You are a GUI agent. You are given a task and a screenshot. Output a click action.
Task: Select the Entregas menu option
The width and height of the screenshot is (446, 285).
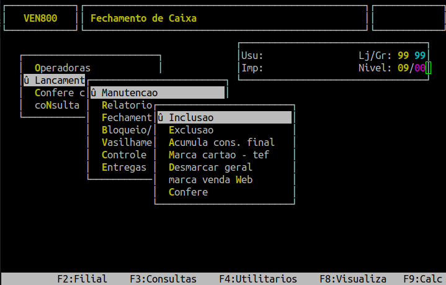tap(124, 168)
